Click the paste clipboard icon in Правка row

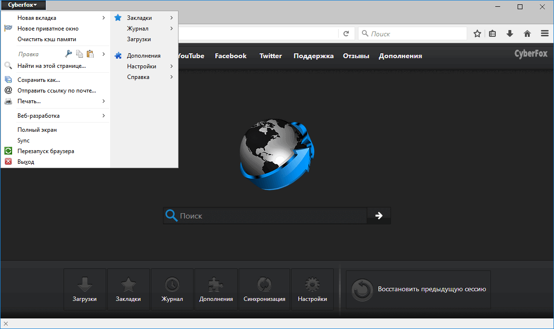coord(90,54)
